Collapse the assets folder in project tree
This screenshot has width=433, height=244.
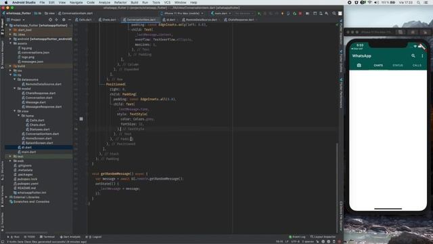[11, 43]
